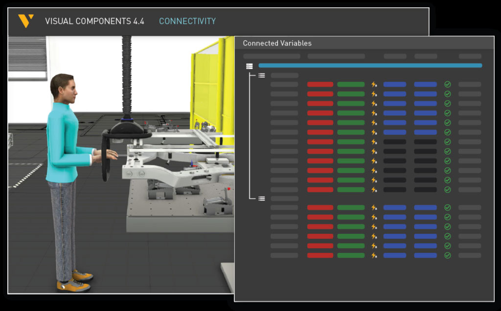Select the red value field in the first row
The width and height of the screenshot is (501, 311).
320,85
